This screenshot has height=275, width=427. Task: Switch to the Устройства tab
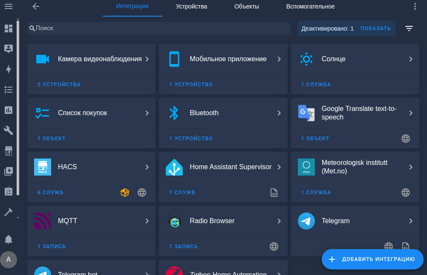(191, 6)
